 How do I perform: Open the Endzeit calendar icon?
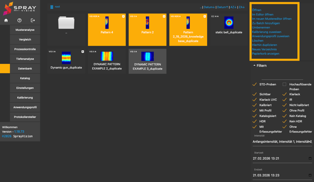[x=310, y=175]
